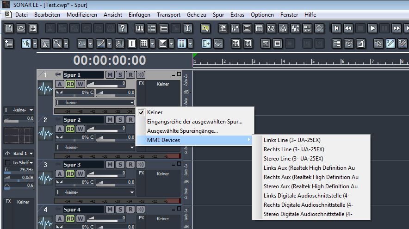The image size is (409, 229).
Task: Arm Spur 1 for recording
Action: point(130,75)
